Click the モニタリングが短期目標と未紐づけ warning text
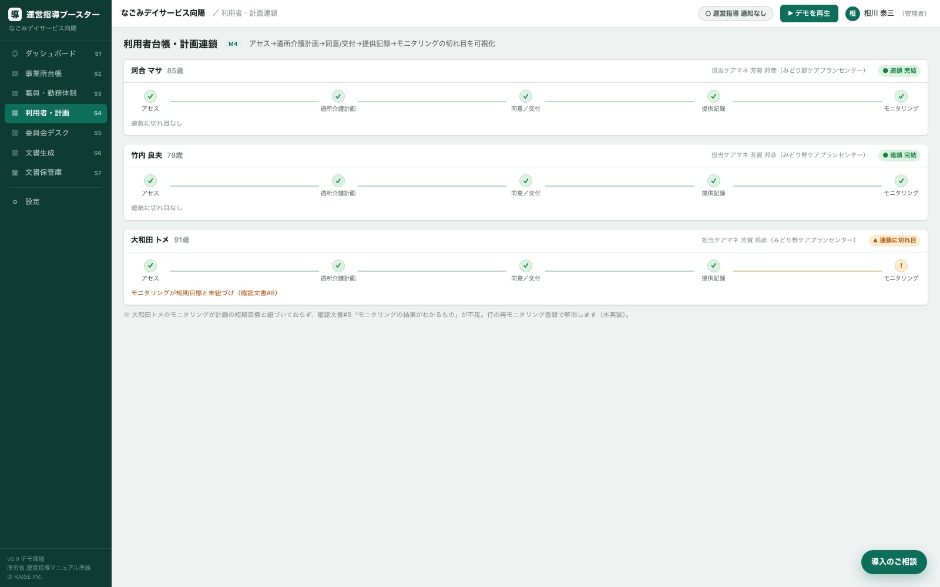Image resolution: width=940 pixels, height=587 pixels. 204,293
